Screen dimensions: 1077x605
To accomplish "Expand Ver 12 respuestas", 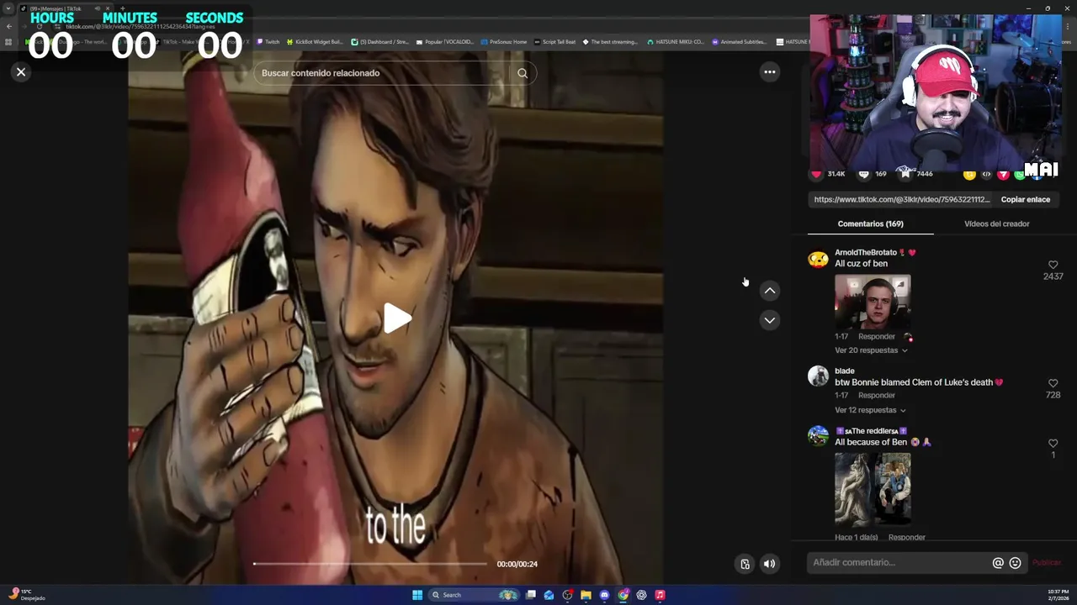I will click(x=870, y=410).
